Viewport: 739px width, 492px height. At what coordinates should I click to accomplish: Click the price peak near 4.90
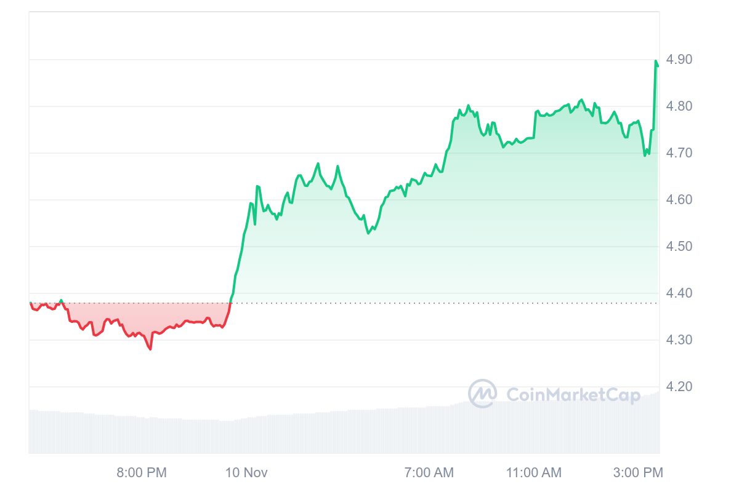point(656,61)
